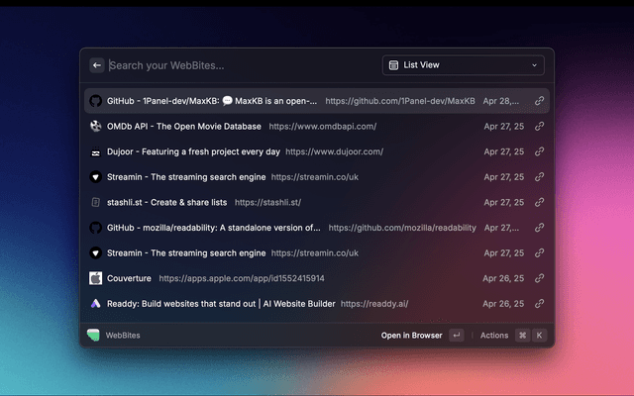This screenshot has width=634, height=396.
Task: Click the Dujoor site icon
Action: click(x=96, y=152)
